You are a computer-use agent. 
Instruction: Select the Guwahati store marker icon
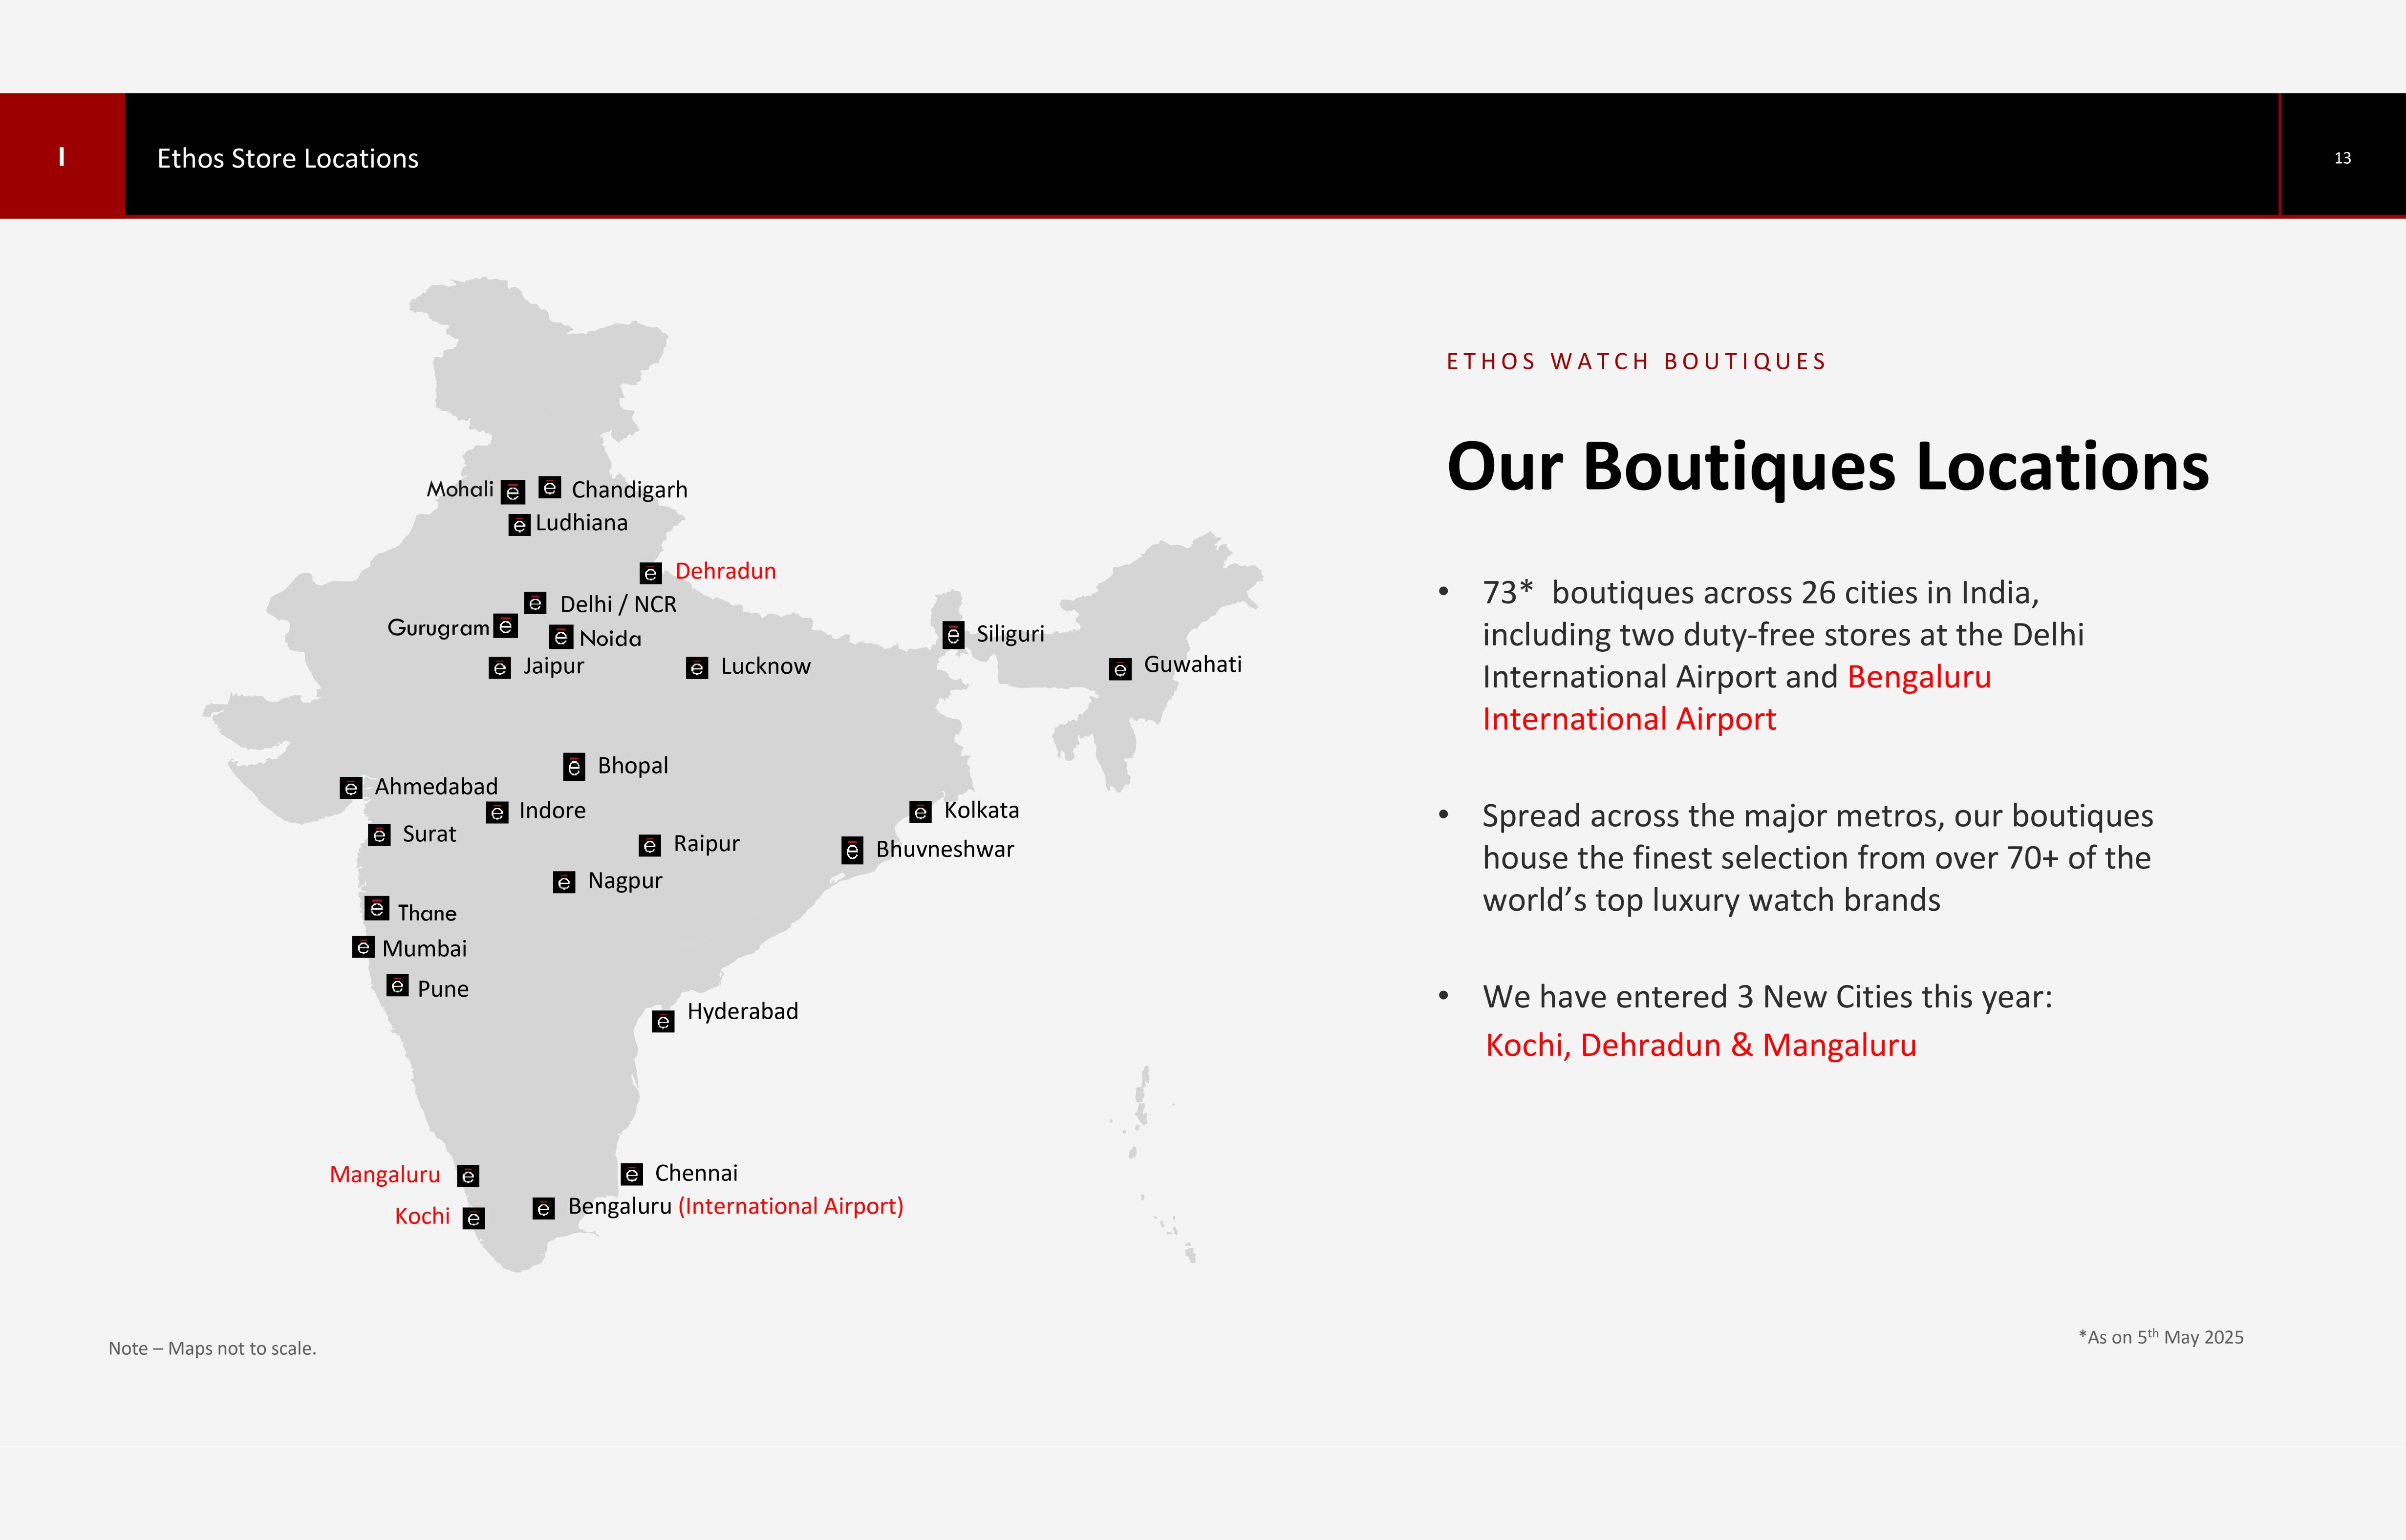coord(1120,669)
